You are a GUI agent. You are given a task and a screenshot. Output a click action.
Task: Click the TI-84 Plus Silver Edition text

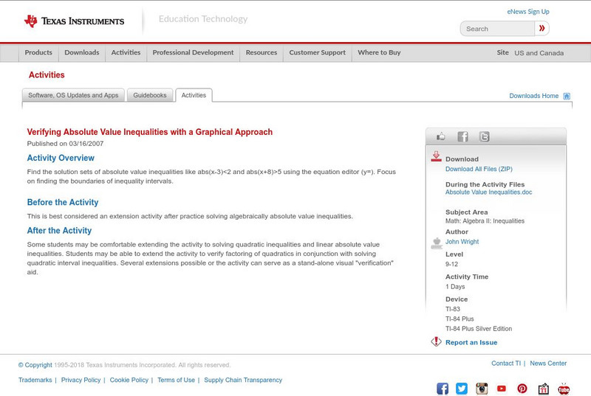pyautogui.click(x=479, y=329)
